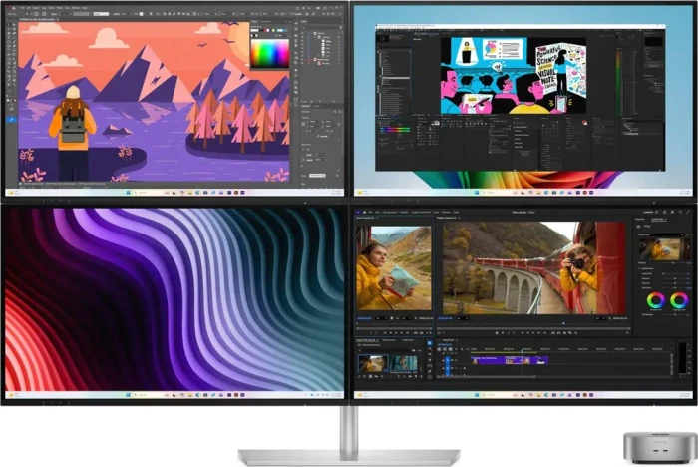Open the Look dropdown in Lumetri Color

(660, 234)
